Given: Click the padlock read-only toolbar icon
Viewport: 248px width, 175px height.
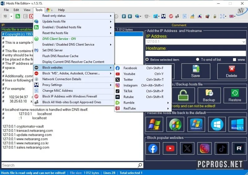Looking at the screenshot, I should point(215,16).
